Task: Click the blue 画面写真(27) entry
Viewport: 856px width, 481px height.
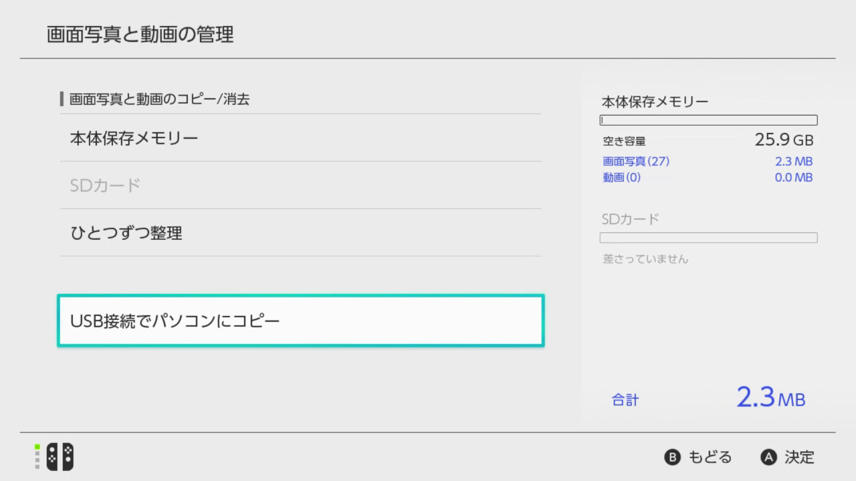Action: point(636,161)
